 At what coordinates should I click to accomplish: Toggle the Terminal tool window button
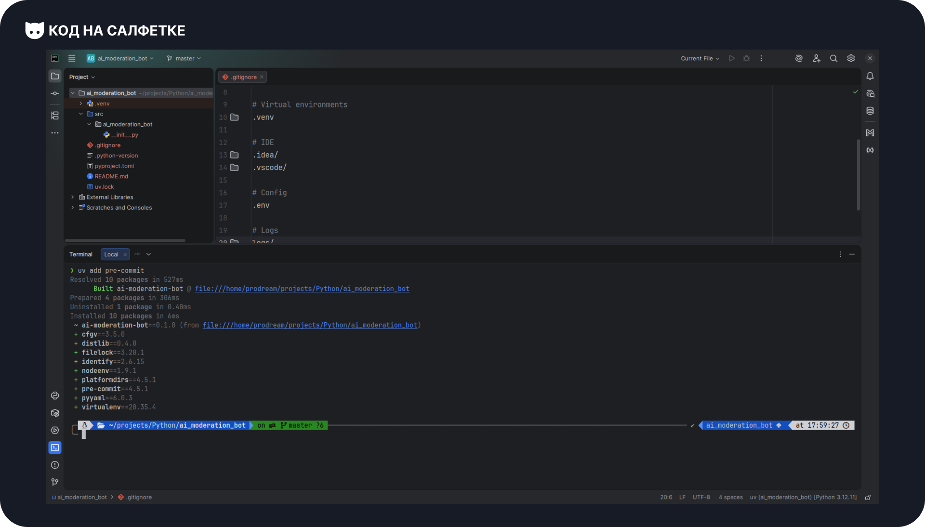pos(55,448)
